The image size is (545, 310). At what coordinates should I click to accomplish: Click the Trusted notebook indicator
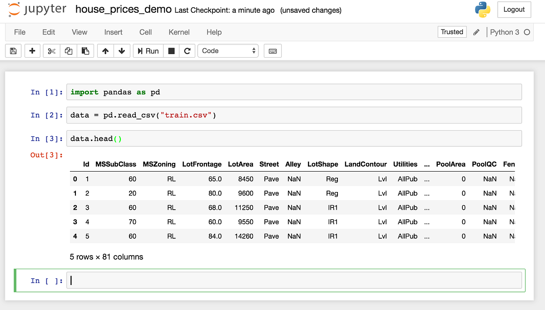tap(451, 32)
